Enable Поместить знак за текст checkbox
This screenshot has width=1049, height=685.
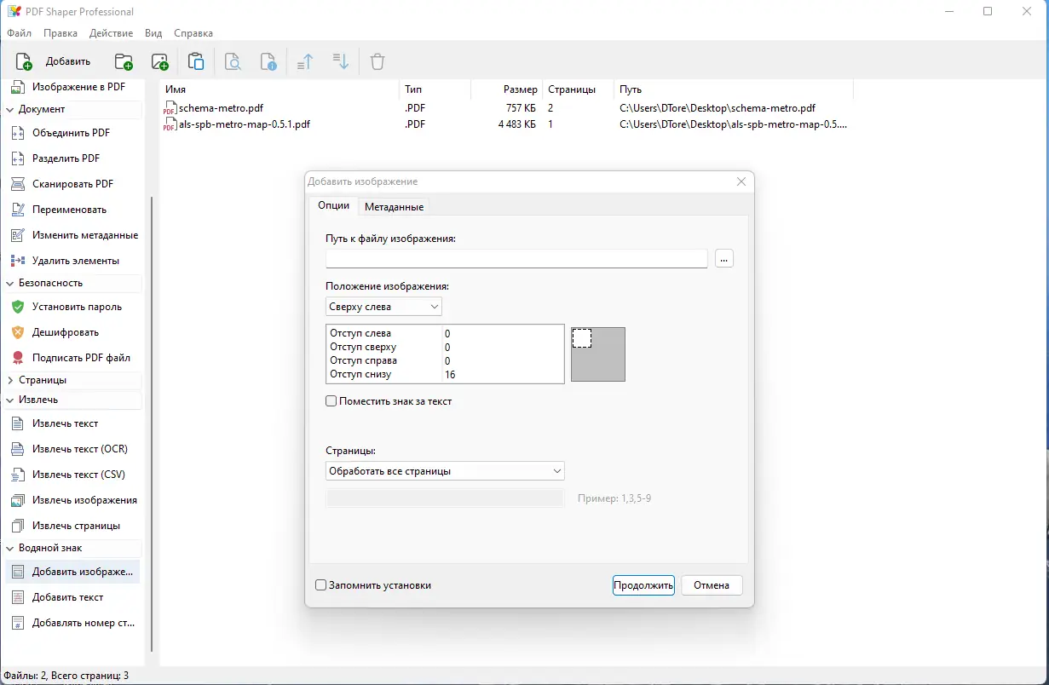(331, 401)
